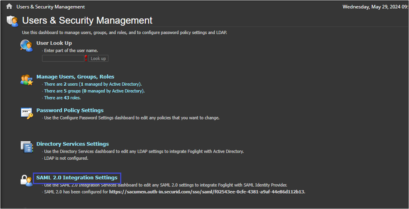Click the "There are 5 groups" link
The image size is (409, 209).
(x=94, y=91)
